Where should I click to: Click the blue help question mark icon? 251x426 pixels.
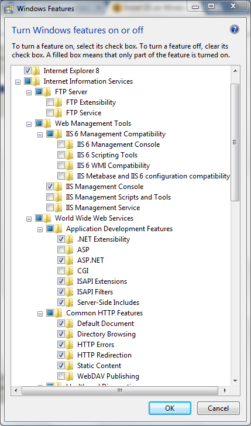click(x=234, y=30)
